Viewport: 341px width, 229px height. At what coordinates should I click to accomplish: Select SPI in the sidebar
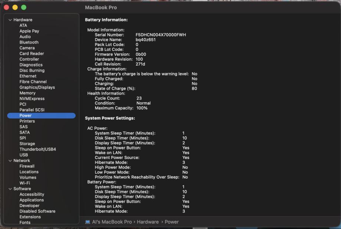[x=23, y=138]
